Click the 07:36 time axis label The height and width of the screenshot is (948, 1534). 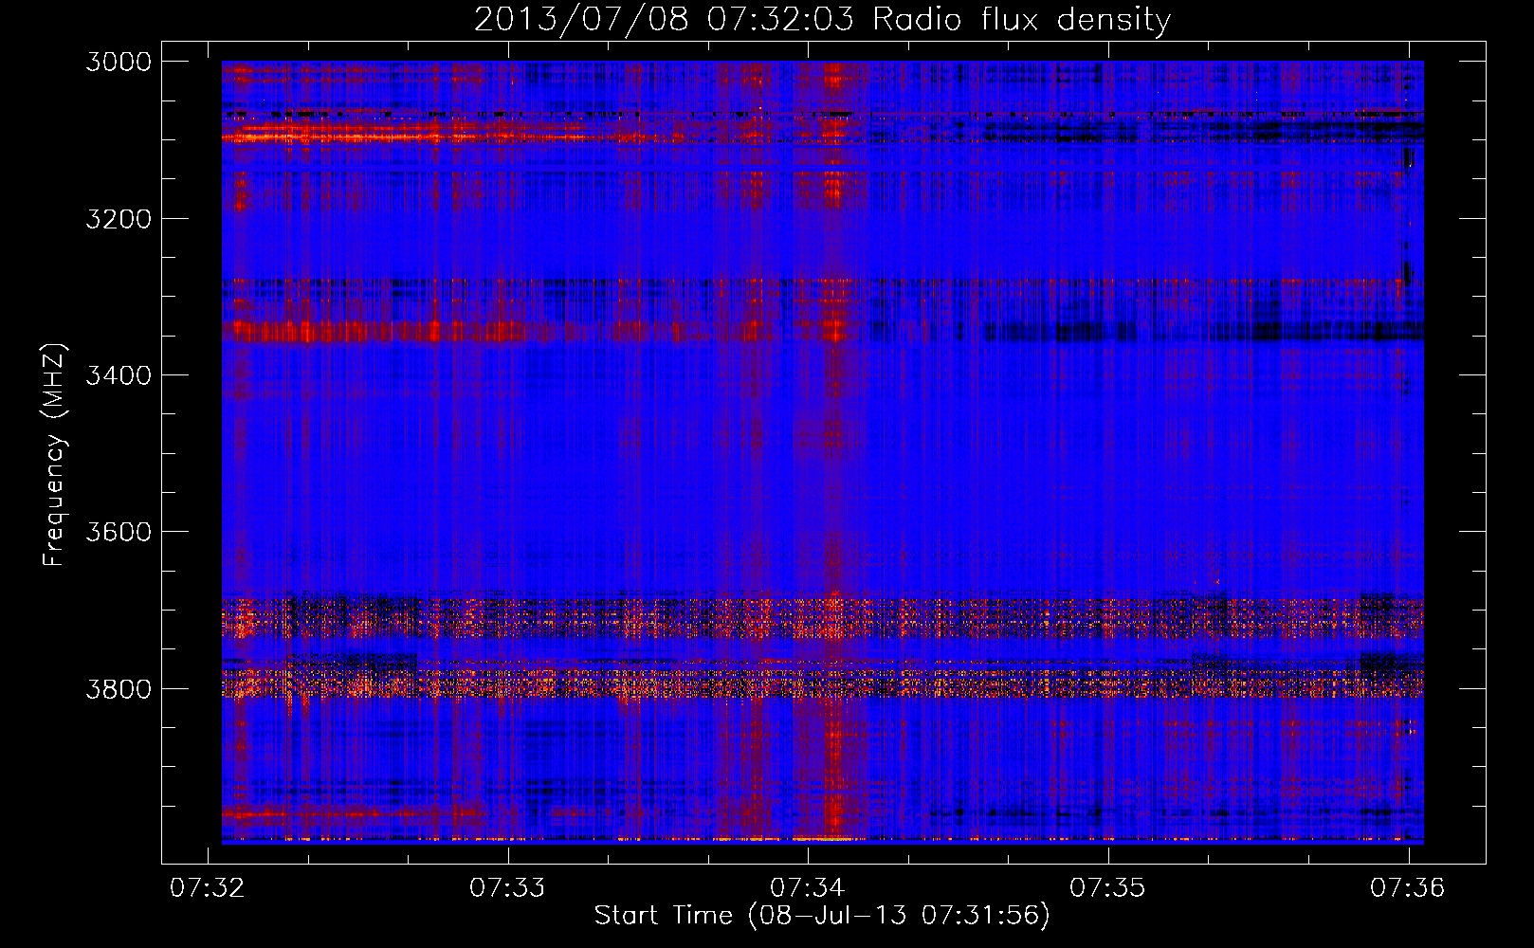[x=1408, y=887]
